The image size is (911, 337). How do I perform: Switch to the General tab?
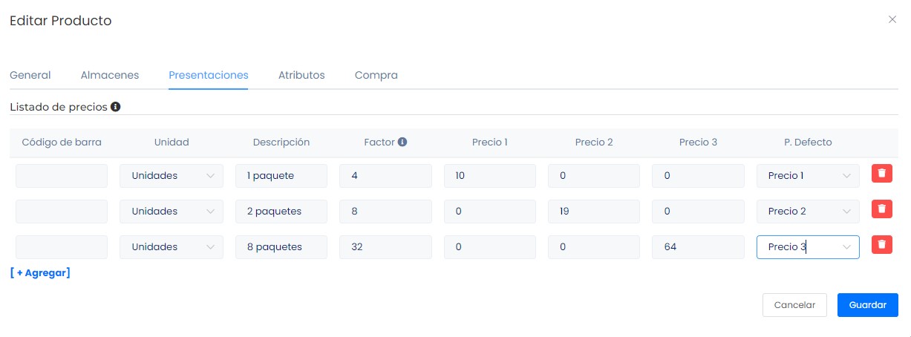click(30, 75)
